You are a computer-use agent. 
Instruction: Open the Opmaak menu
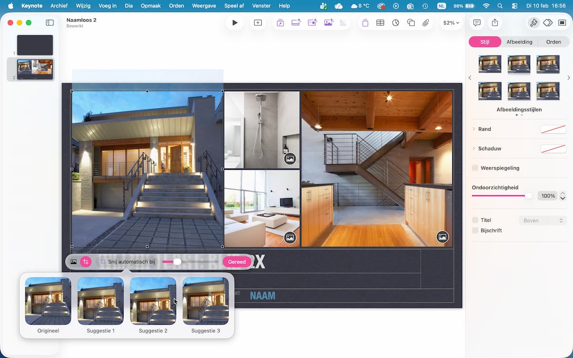tap(150, 6)
